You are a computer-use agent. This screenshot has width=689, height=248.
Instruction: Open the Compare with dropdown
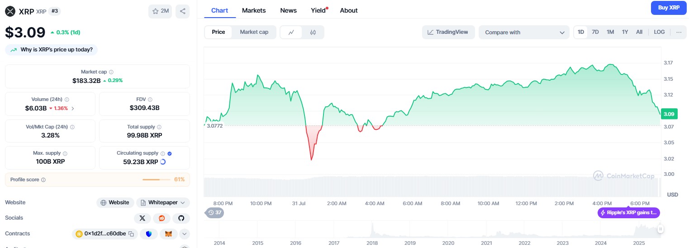tap(523, 32)
